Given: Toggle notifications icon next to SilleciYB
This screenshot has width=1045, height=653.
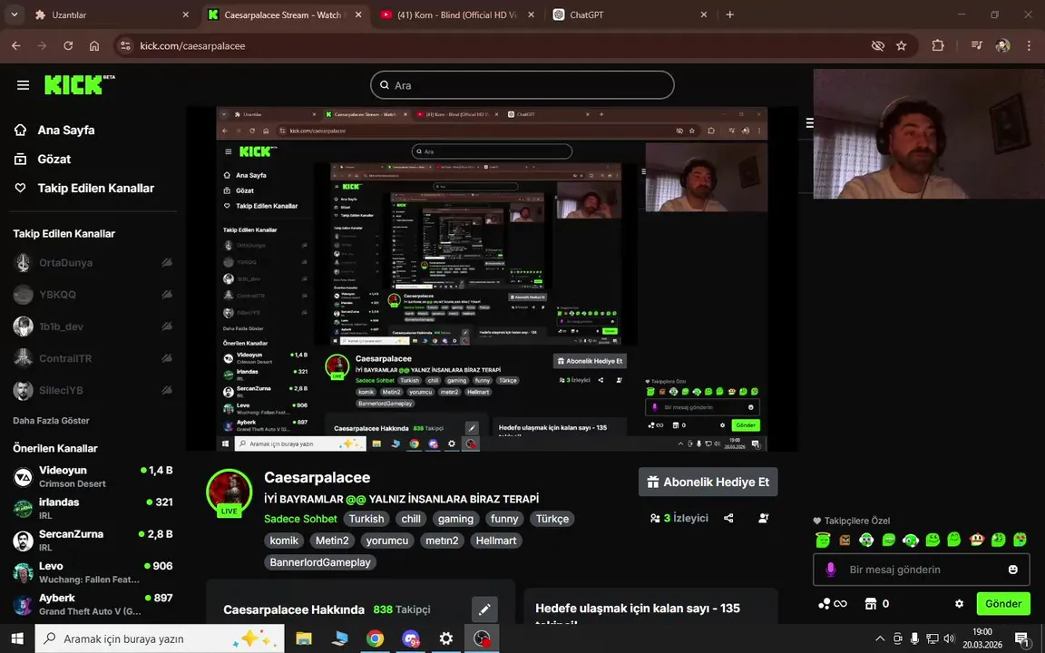Looking at the screenshot, I should tap(167, 391).
